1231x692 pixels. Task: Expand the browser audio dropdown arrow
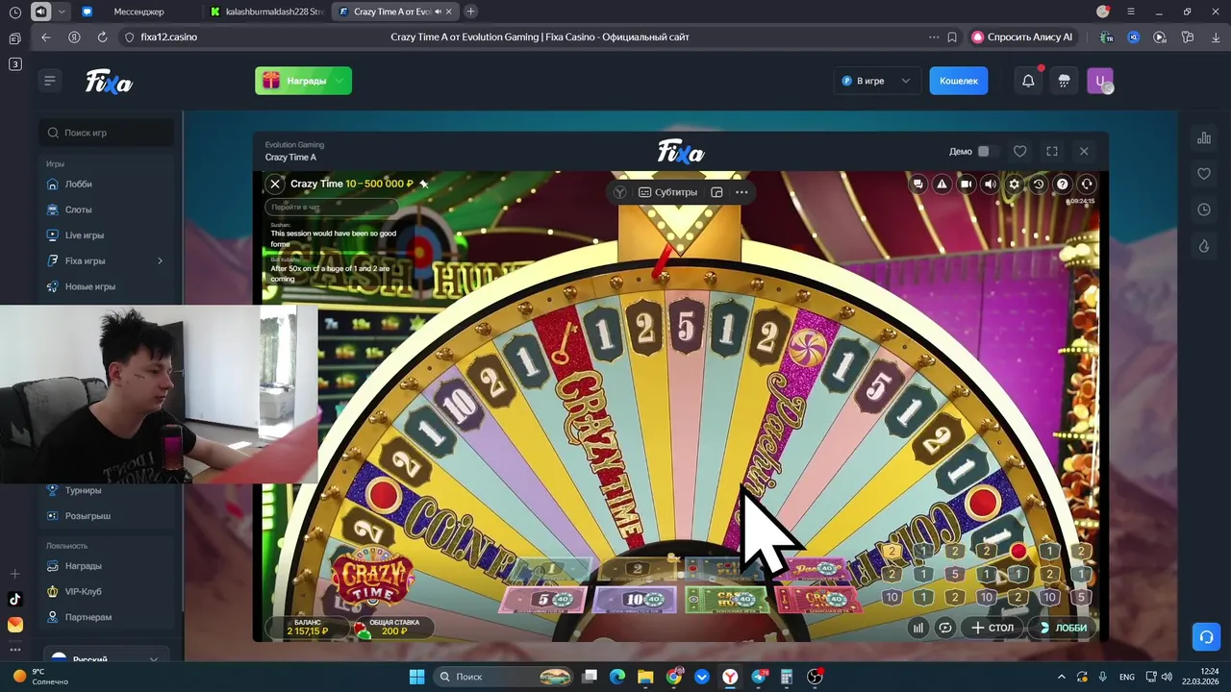63,12
